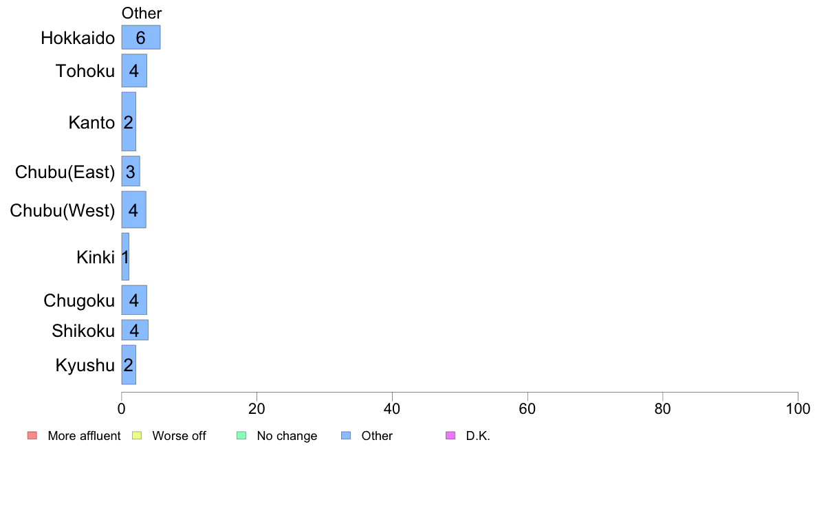The image size is (817, 506).
Task: Click the Worse off yellow legend swatch
Action: click(x=137, y=436)
